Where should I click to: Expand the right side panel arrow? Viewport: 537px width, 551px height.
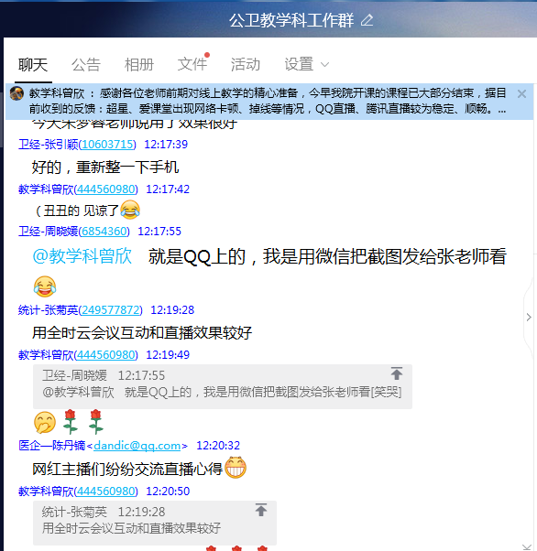tap(529, 318)
